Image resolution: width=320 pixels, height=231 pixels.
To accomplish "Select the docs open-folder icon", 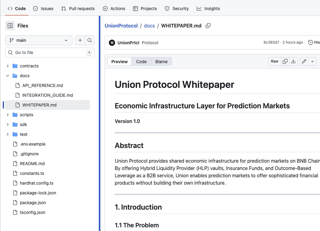I will point(15,76).
